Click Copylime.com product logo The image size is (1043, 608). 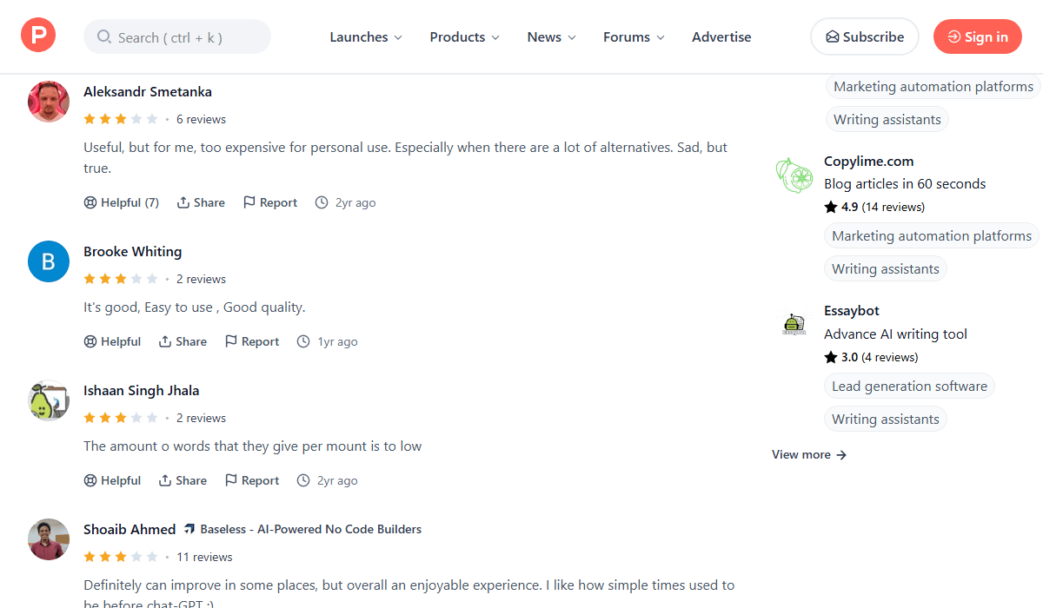[x=794, y=175]
